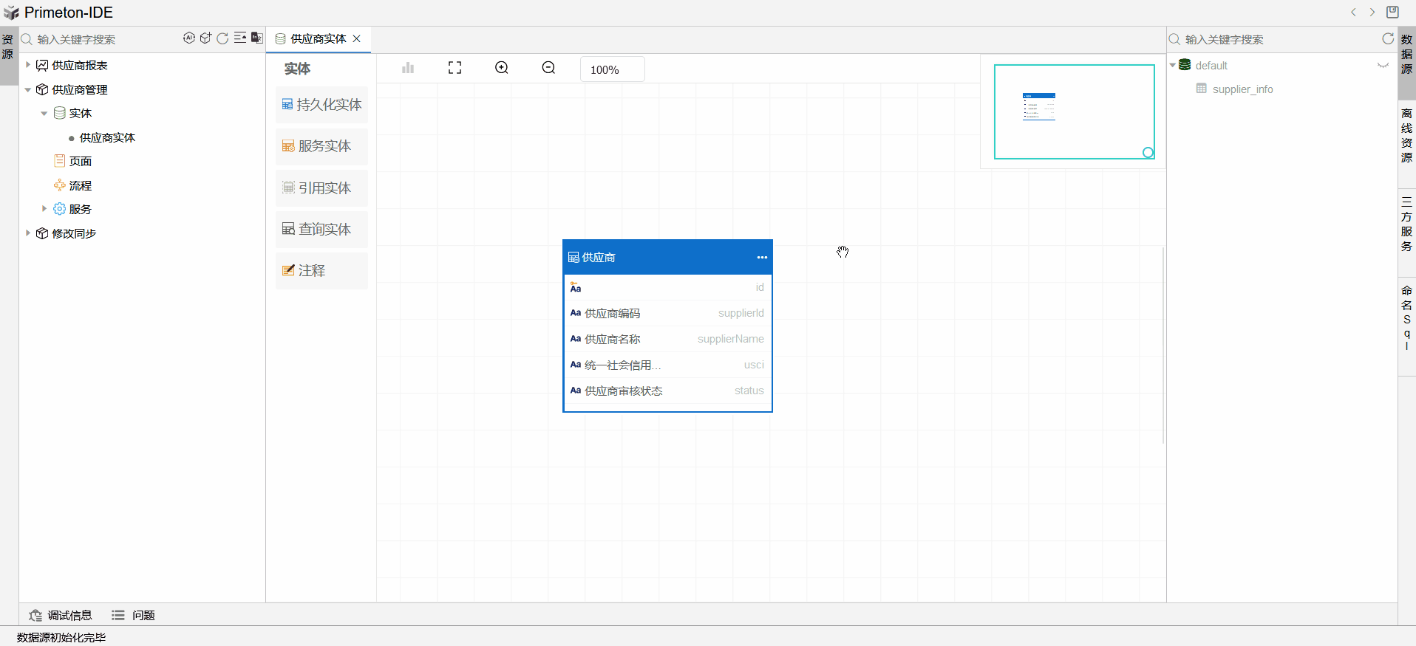
Task: Click the 100% zoom level field
Action: click(x=612, y=69)
